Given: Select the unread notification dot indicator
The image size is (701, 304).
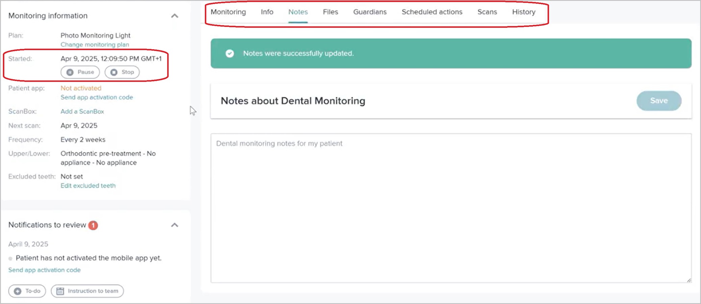Looking at the screenshot, I should pos(10,258).
